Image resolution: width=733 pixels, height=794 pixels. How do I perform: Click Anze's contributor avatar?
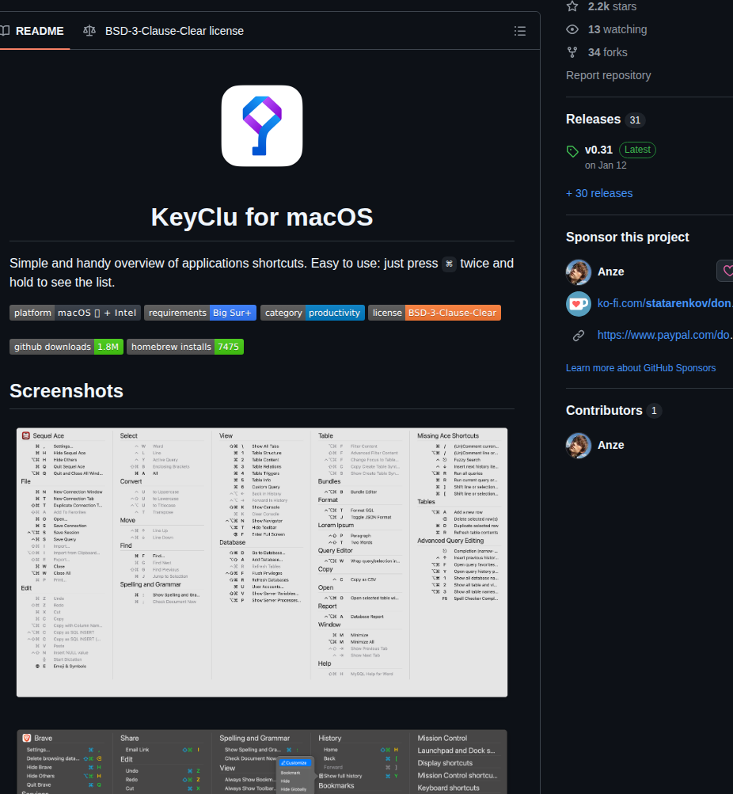pos(579,446)
